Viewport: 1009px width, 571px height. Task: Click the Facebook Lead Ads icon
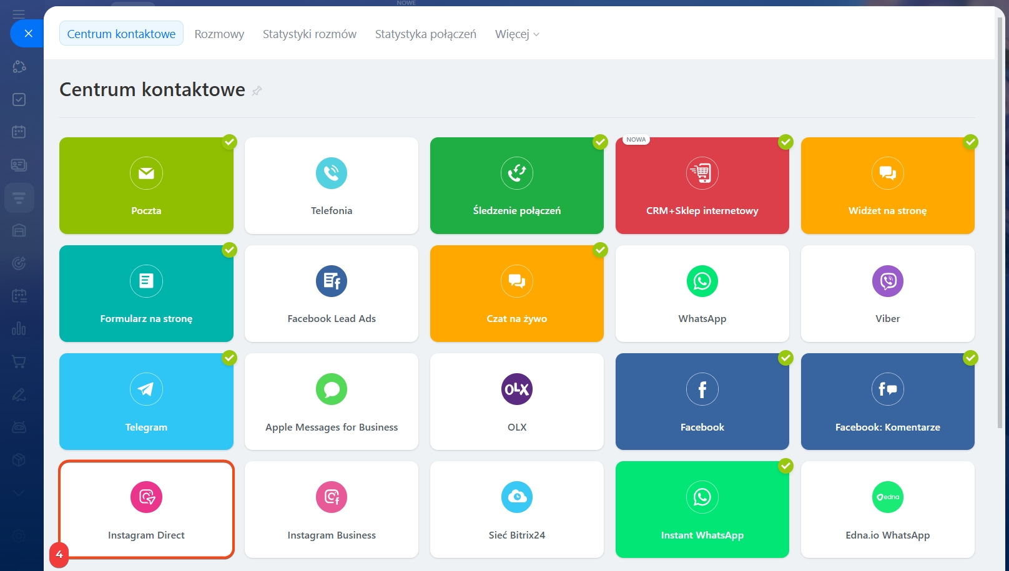click(332, 281)
